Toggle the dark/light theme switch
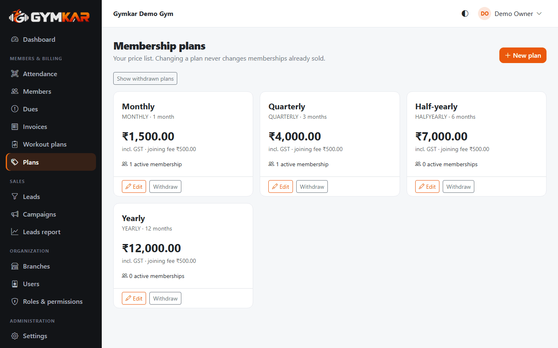This screenshot has width=558, height=348. point(465,14)
